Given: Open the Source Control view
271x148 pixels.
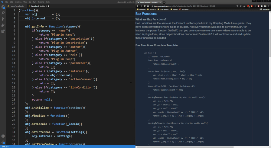Looking at the screenshot, I should (x=3, y=19).
